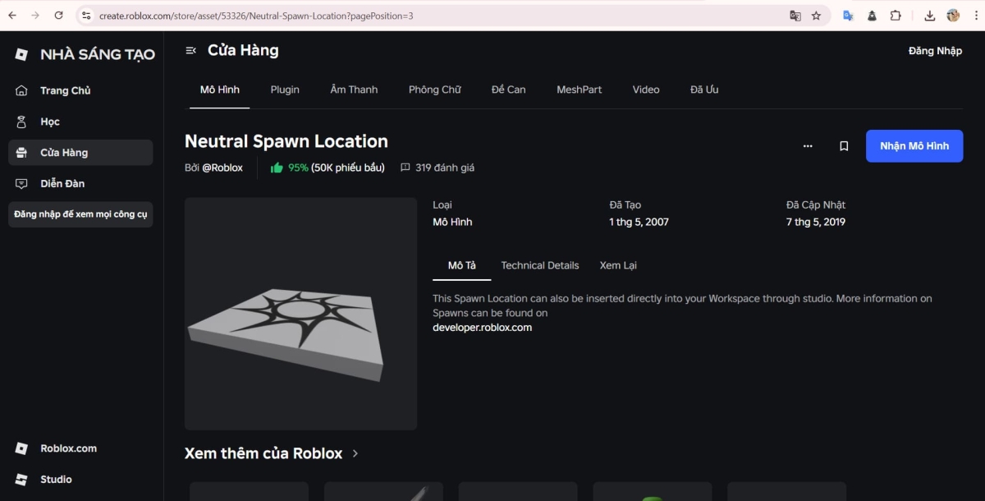Select the Âm Thanh category

(x=354, y=90)
